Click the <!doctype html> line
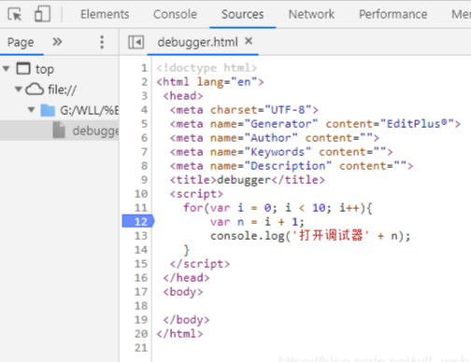This screenshot has height=362, width=471. pyautogui.click(x=207, y=68)
